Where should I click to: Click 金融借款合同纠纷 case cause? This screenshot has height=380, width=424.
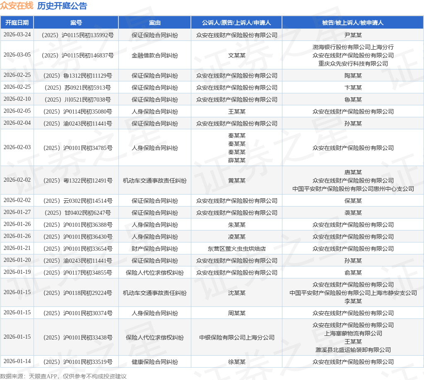(x=155, y=56)
